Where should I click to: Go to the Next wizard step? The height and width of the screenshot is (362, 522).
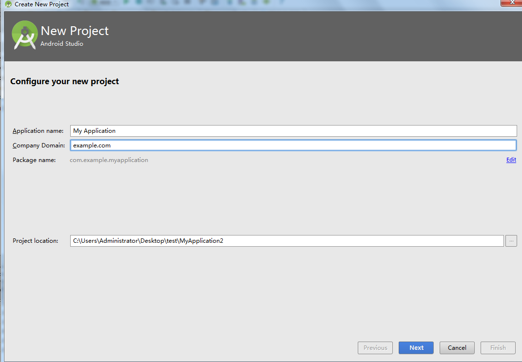point(416,348)
